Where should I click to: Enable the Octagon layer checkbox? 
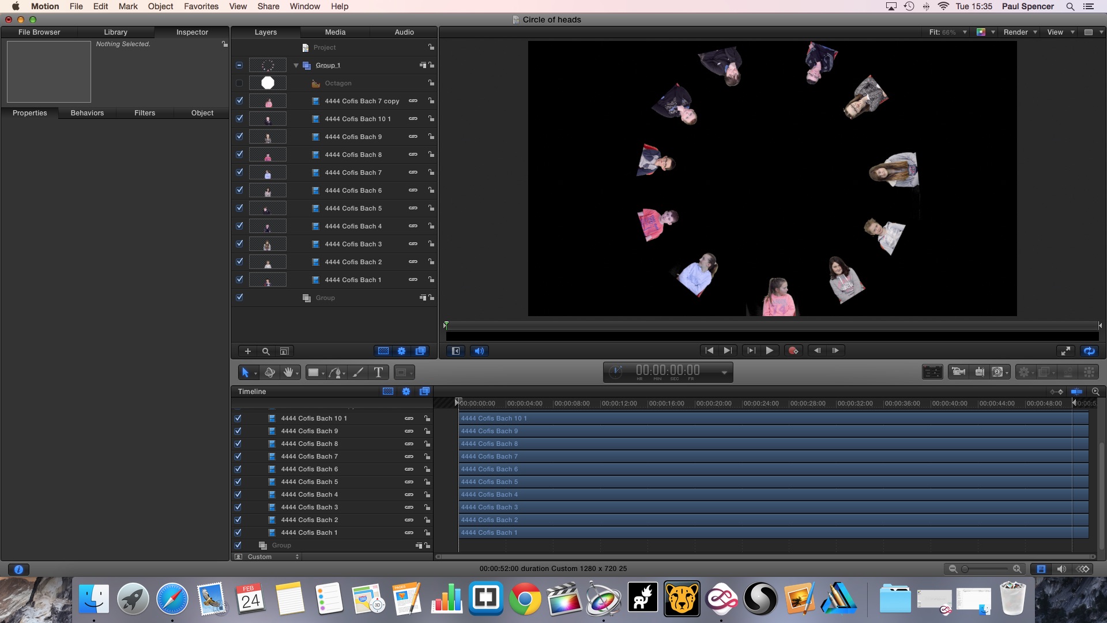click(x=239, y=83)
